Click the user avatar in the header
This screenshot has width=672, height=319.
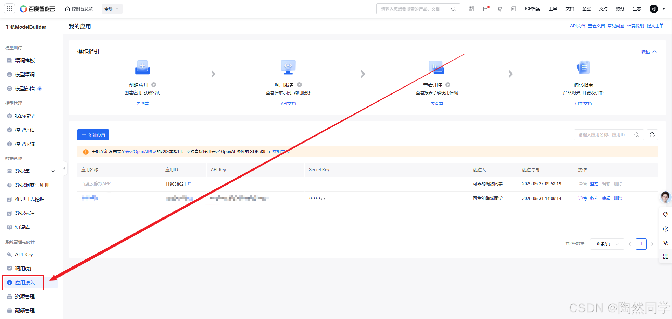pyautogui.click(x=654, y=9)
